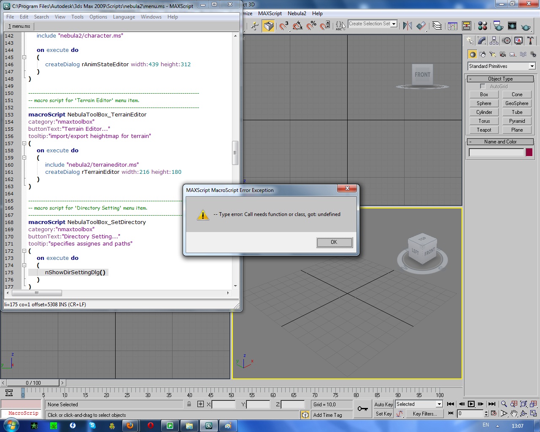Click the Mirror tool icon
The image size is (540, 432).
coord(407,26)
